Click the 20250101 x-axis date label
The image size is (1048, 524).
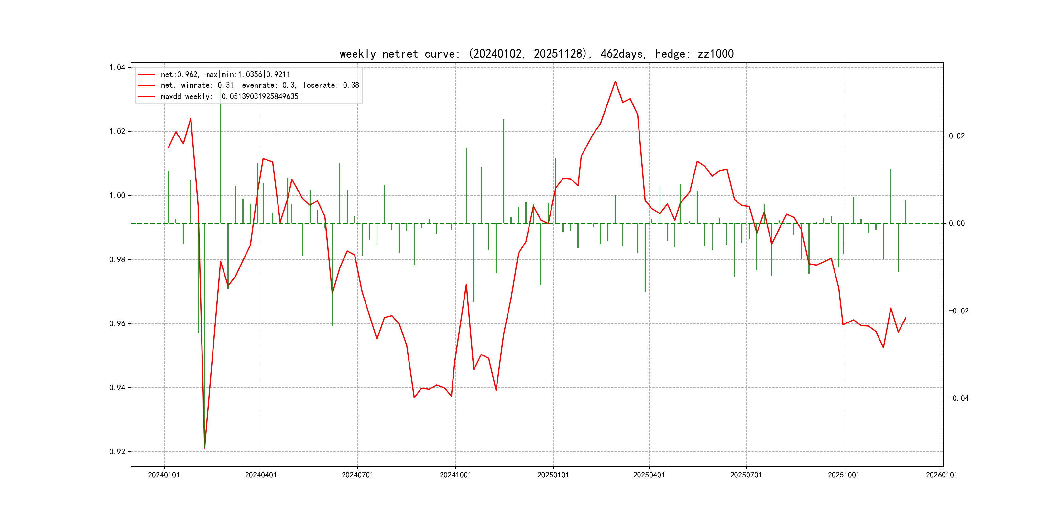click(x=553, y=475)
